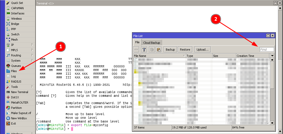The image size is (283, 134).
Task: Click the File List scroll-down arrow
Action: (x=272, y=123)
